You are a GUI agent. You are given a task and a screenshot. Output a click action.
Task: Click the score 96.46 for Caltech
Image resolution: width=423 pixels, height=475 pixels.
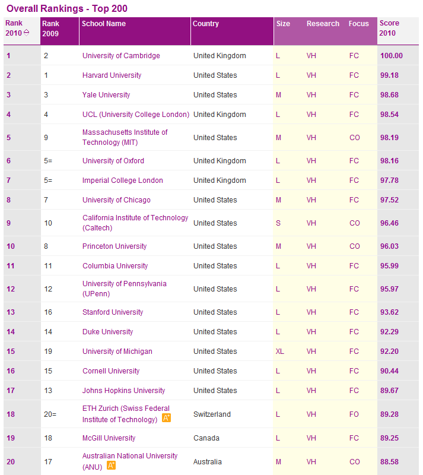389,223
